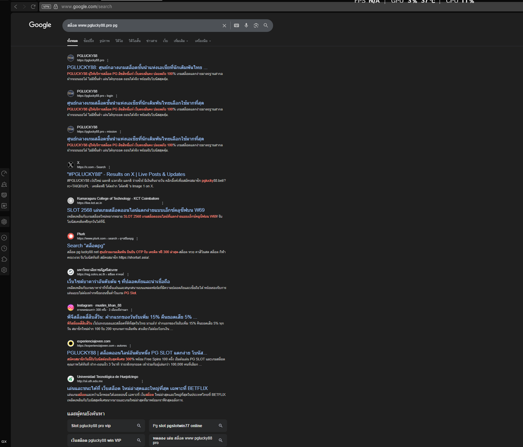Open ChatGPT from the sidebar

[4, 222]
